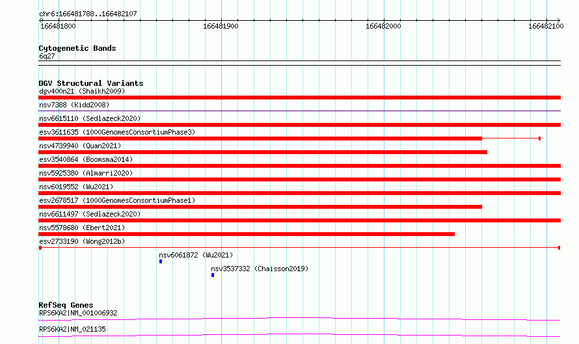The image size is (579, 344).
Task: Click the 166482000 ruler position
Action: (x=383, y=26)
